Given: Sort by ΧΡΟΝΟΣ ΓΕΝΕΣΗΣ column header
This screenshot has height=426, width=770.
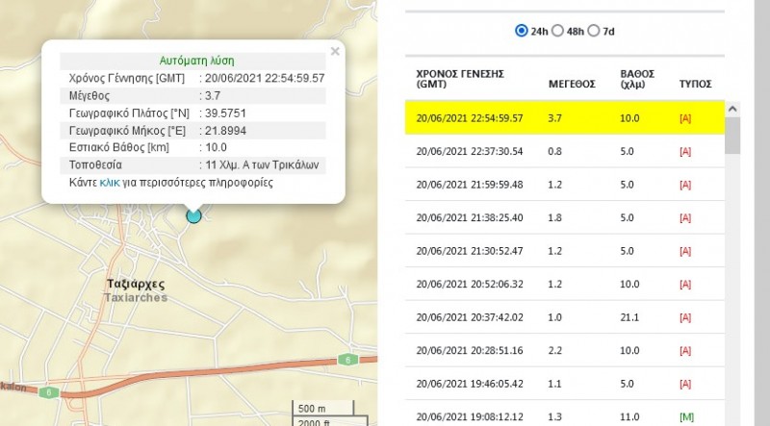Looking at the screenshot, I should pyautogui.click(x=459, y=78).
